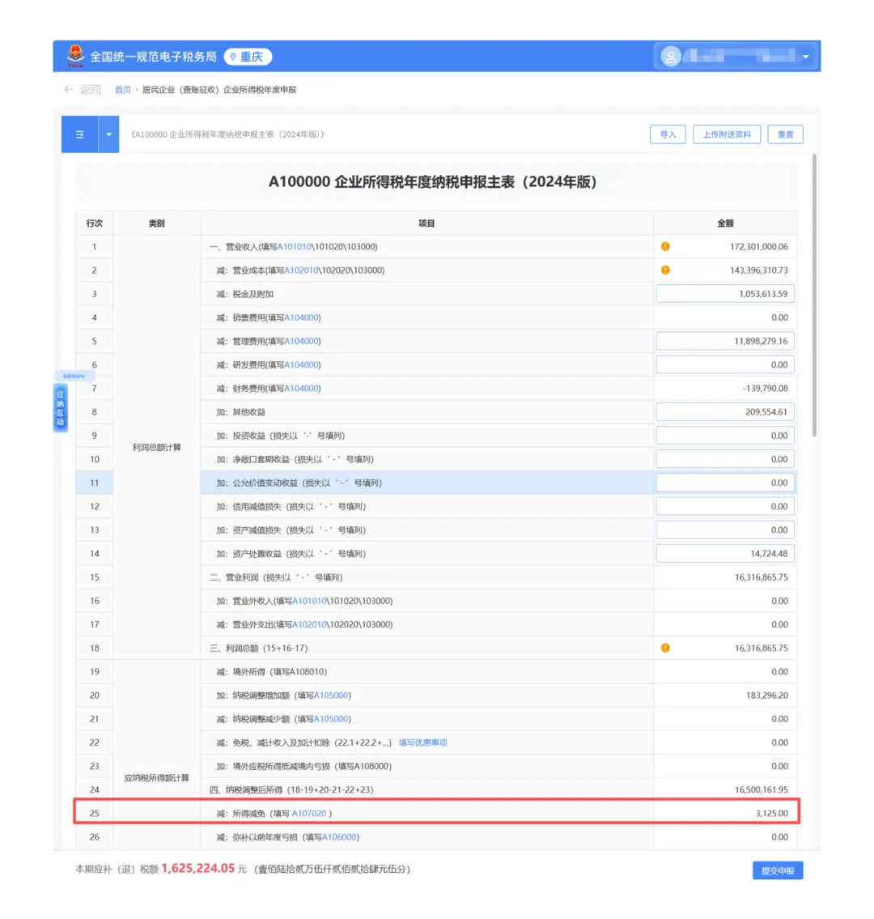Click the 金额 column header
The height and width of the screenshot is (919, 874).
pyautogui.click(x=725, y=223)
